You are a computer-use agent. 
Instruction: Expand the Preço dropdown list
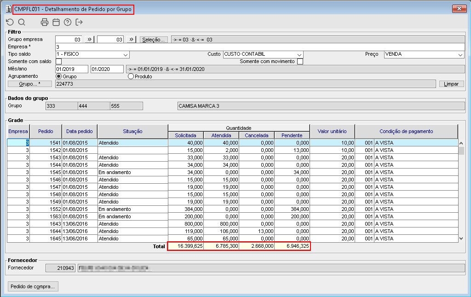tap(460, 54)
